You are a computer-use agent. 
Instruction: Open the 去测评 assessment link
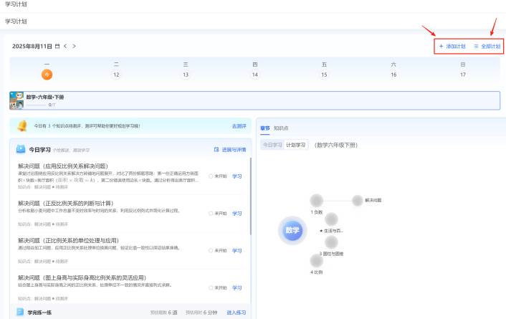239,125
